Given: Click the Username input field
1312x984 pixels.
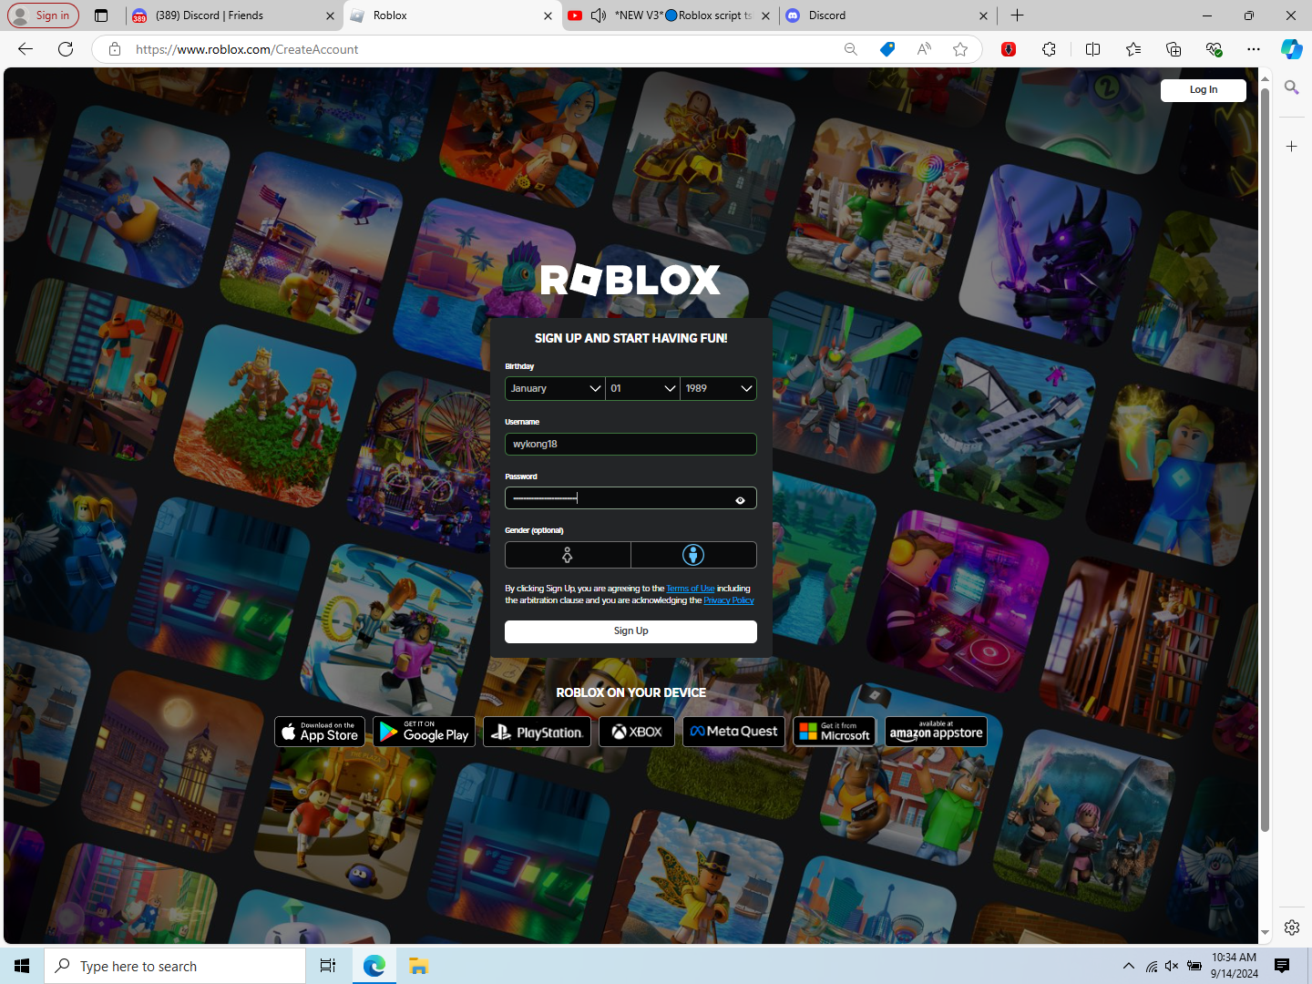Looking at the screenshot, I should tap(630, 444).
